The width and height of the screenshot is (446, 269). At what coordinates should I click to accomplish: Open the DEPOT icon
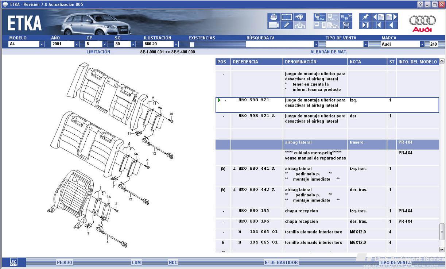[x=333, y=17]
